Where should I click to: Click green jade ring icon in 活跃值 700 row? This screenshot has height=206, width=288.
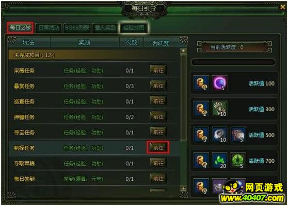pos(238,160)
